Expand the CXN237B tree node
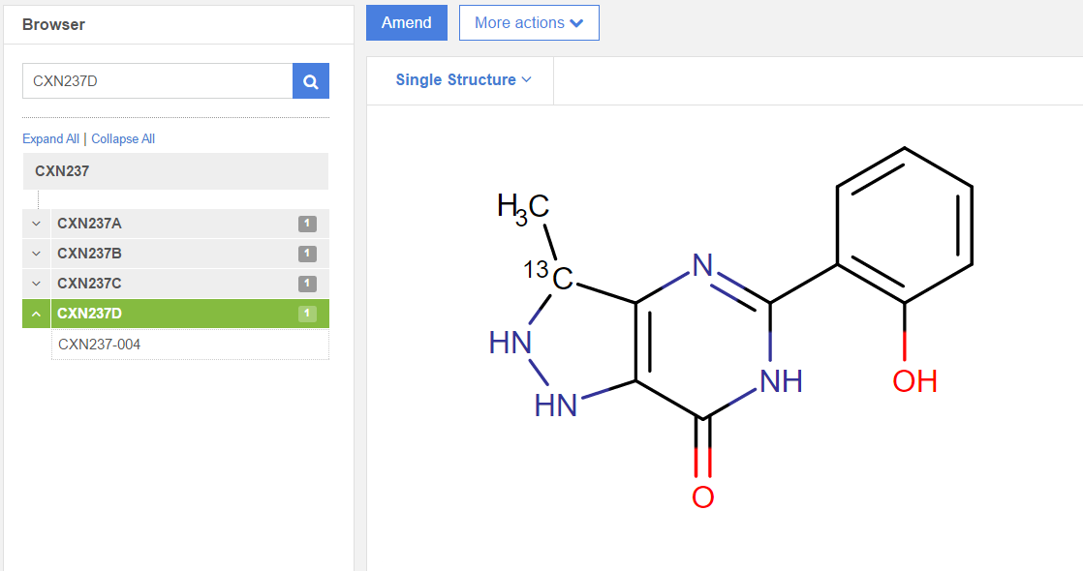The width and height of the screenshot is (1083, 571). coord(37,254)
